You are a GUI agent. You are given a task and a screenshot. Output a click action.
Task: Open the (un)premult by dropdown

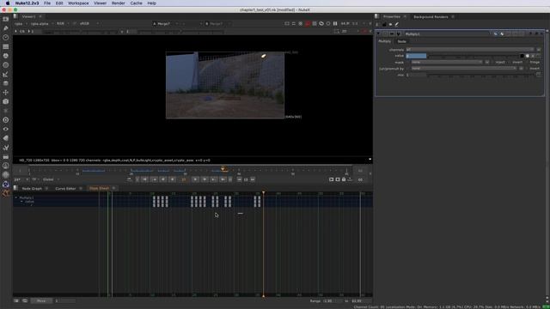point(464,69)
